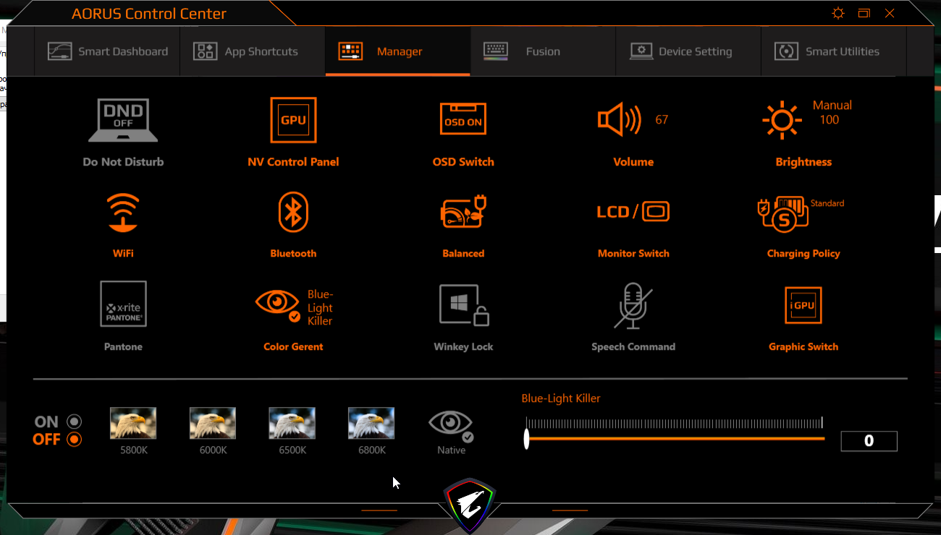This screenshot has height=535, width=941.
Task: Open the settings gear in title bar
Action: tap(838, 13)
